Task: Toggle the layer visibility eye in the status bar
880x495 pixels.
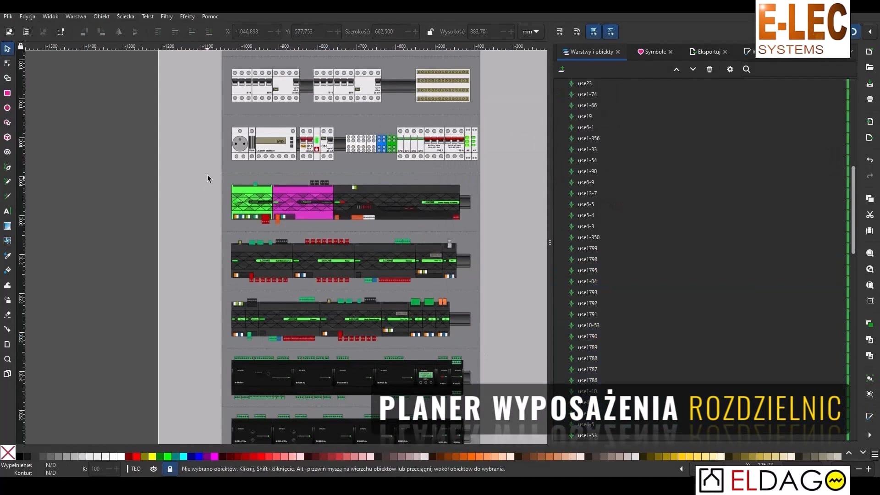Action: 154,469
